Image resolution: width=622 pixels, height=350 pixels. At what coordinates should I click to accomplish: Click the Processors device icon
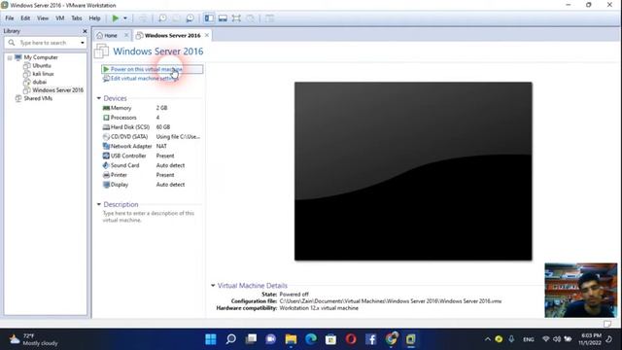pos(106,118)
